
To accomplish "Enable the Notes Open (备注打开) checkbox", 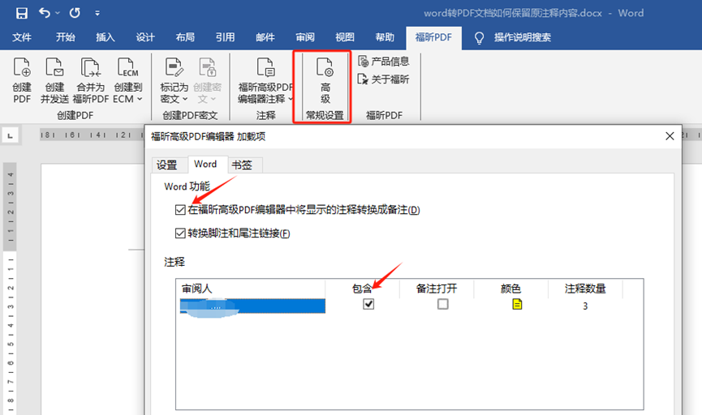I will click(442, 304).
